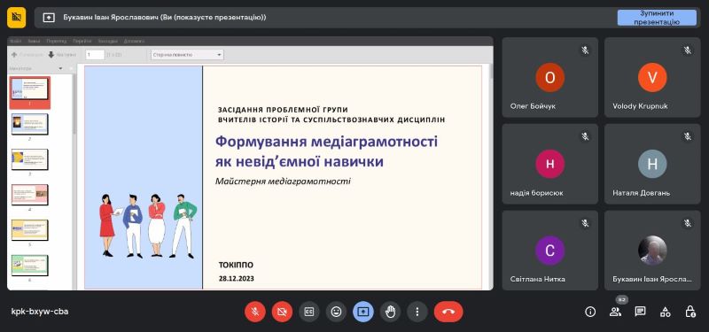Click the date 28.12.2023 on slide
Screen dimensions: 709x332
click(237, 279)
